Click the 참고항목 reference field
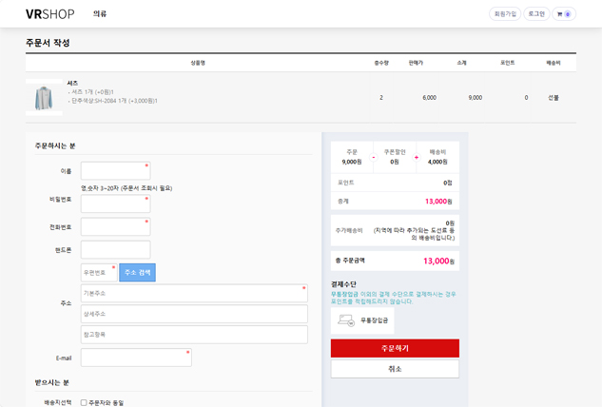The width and height of the screenshot is (602, 407). coord(194,335)
